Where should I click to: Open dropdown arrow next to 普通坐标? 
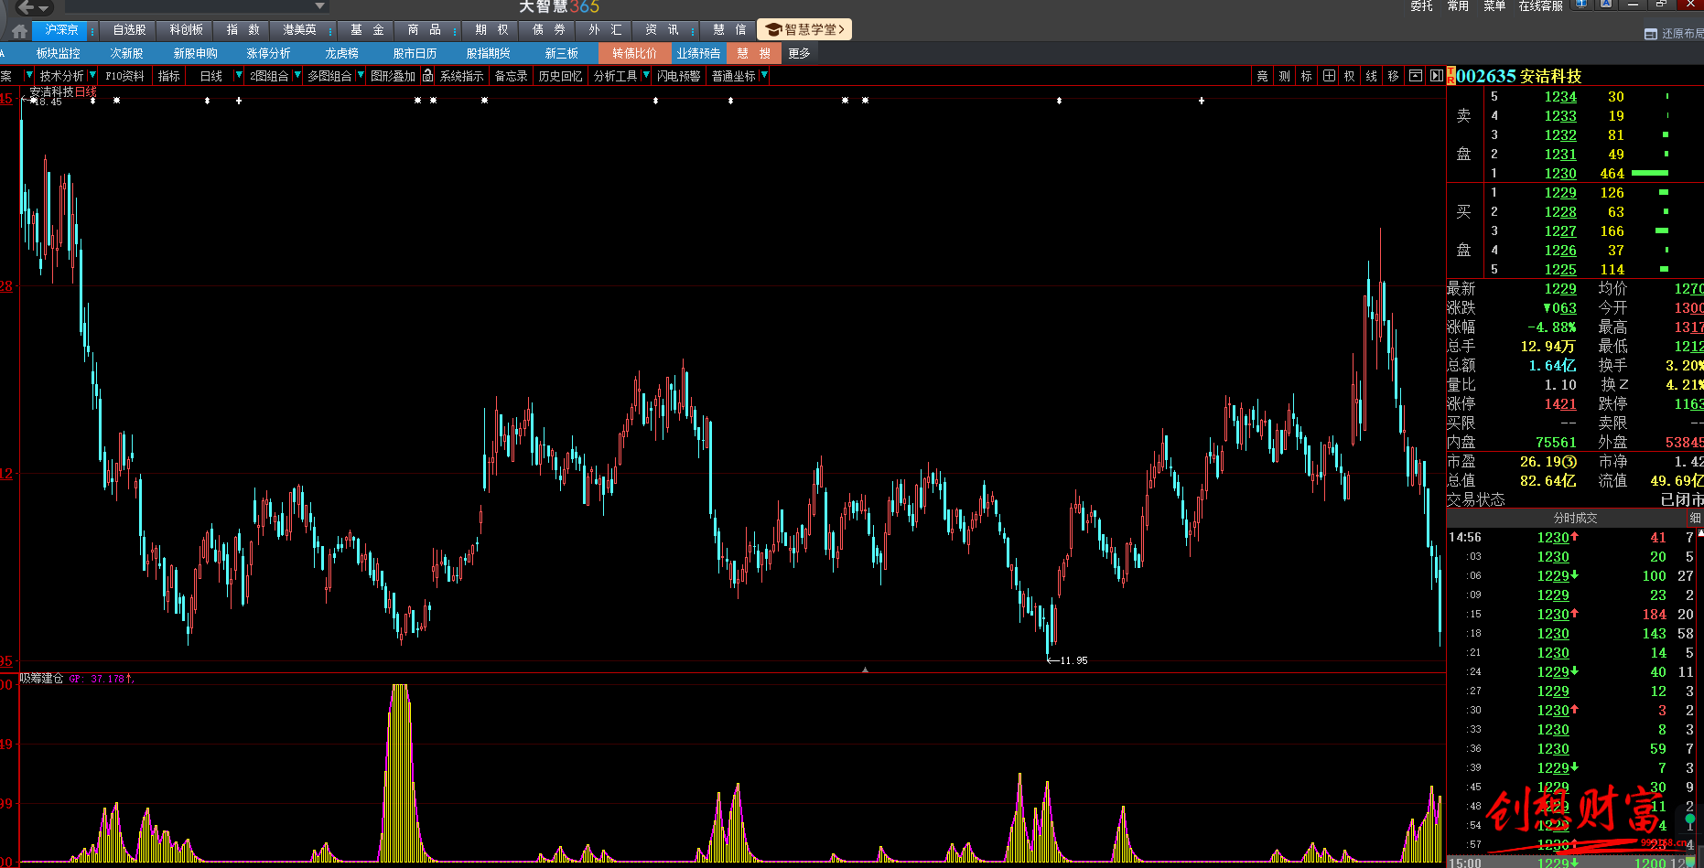coord(764,75)
